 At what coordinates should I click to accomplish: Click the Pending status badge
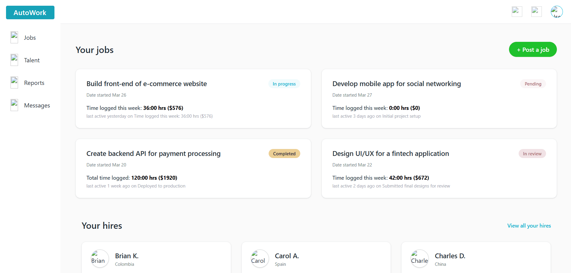click(533, 84)
